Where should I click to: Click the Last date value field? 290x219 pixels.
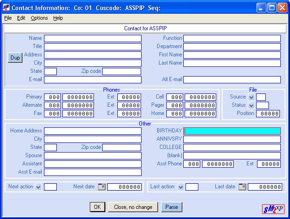pos(265,187)
